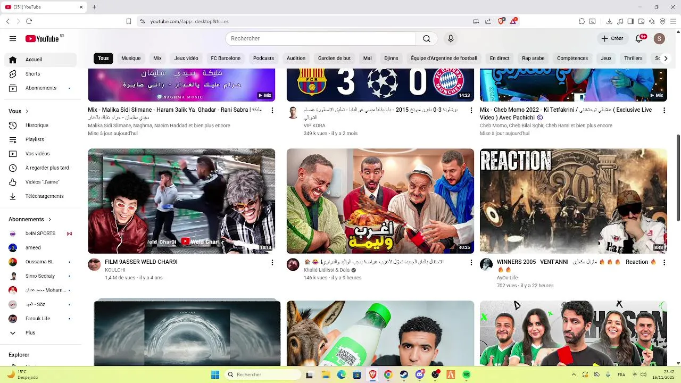Open the Windows Start menu

(215, 375)
